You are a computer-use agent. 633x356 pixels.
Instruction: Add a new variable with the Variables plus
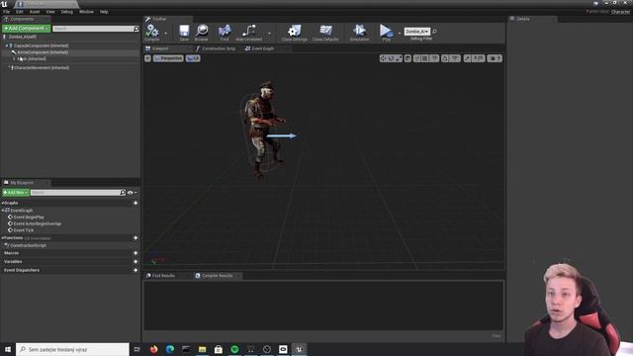pos(136,261)
